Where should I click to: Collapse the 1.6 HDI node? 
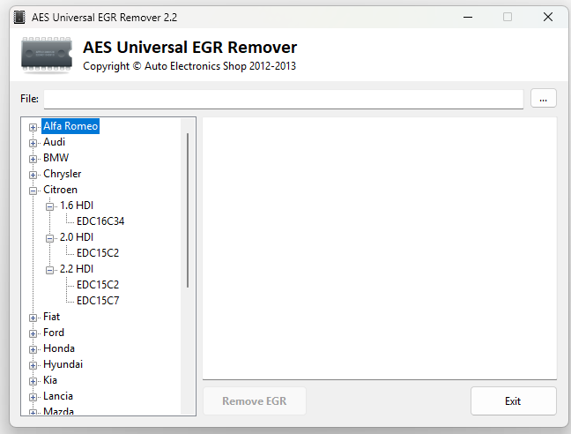coord(49,206)
